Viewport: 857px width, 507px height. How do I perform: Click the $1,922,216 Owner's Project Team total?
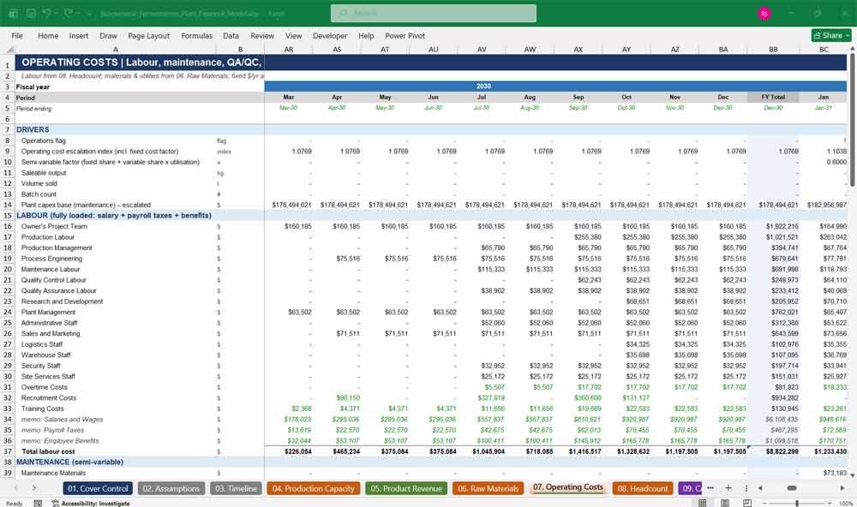point(773,226)
